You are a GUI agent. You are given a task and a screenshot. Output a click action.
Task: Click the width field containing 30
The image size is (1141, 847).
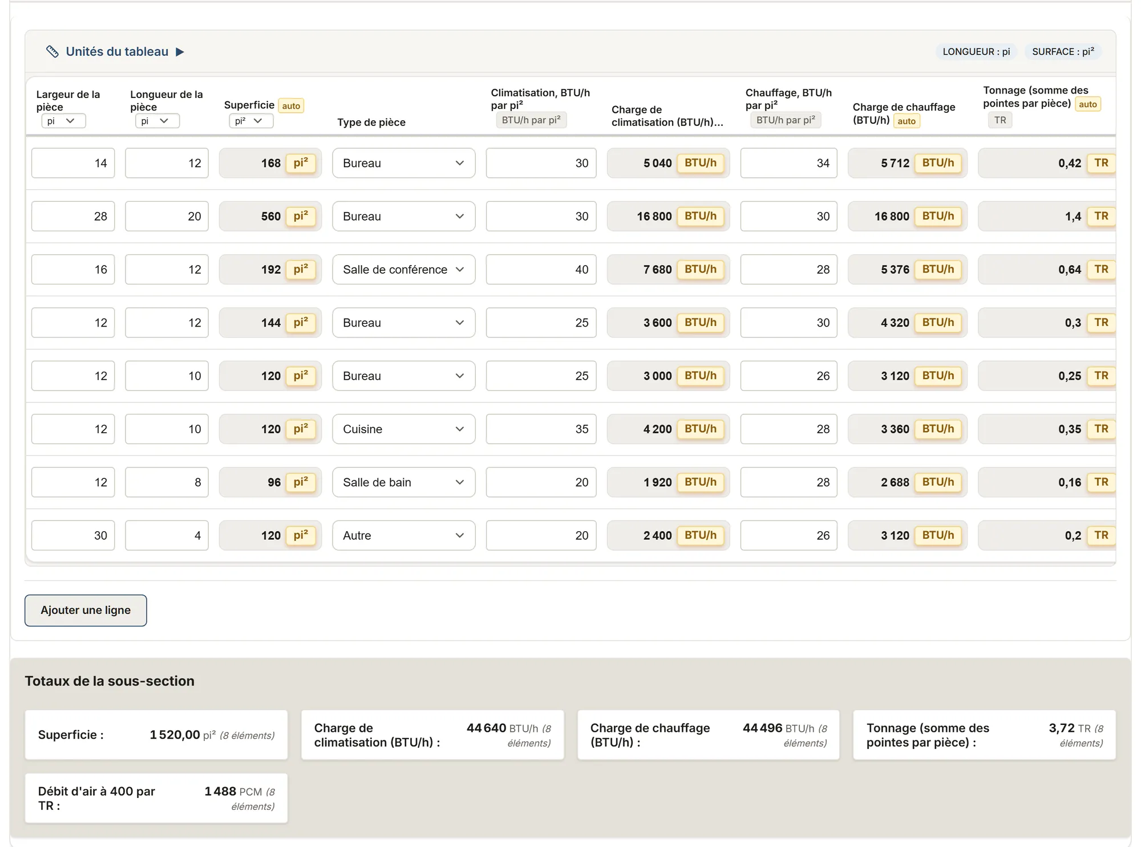click(x=73, y=535)
